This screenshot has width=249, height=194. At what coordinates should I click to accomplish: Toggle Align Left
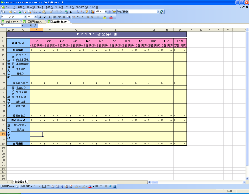click(x=55, y=17)
